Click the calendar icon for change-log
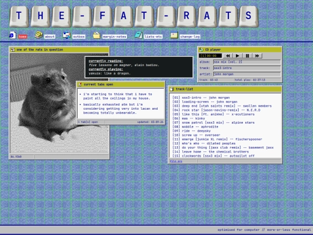313x235 pixels. [174, 35]
